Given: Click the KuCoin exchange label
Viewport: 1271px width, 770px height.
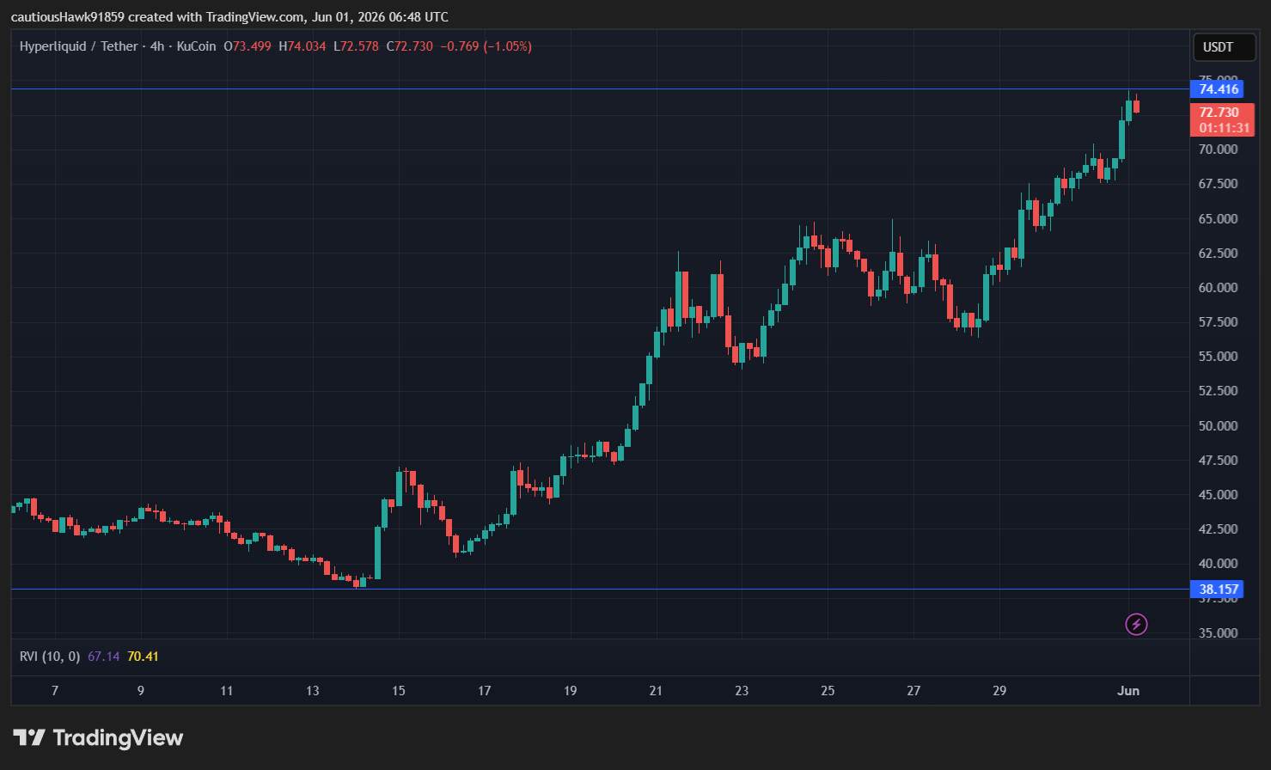Looking at the screenshot, I should pyautogui.click(x=197, y=46).
